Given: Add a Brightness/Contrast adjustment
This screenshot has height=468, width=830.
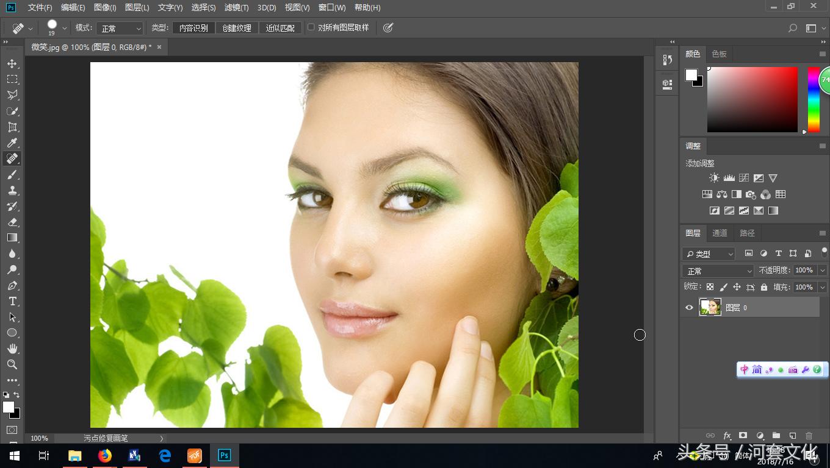Looking at the screenshot, I should pyautogui.click(x=713, y=177).
